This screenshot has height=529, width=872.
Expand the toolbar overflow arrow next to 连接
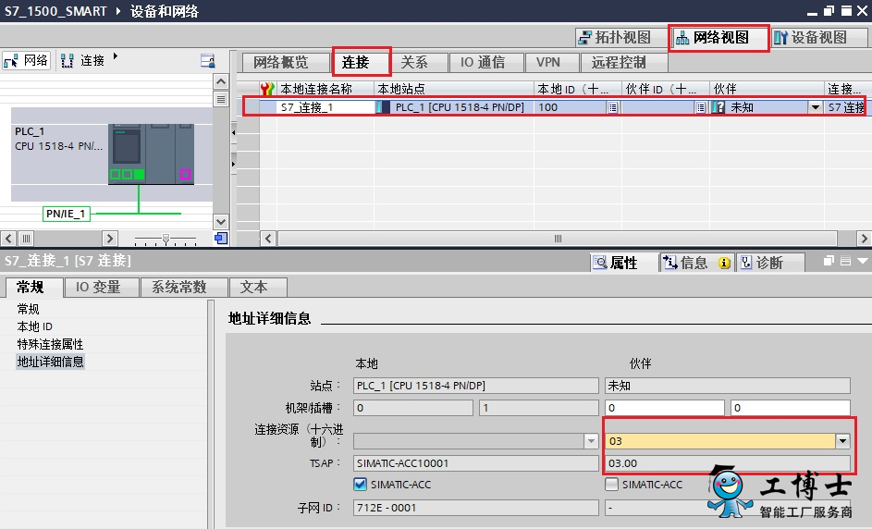(115, 56)
